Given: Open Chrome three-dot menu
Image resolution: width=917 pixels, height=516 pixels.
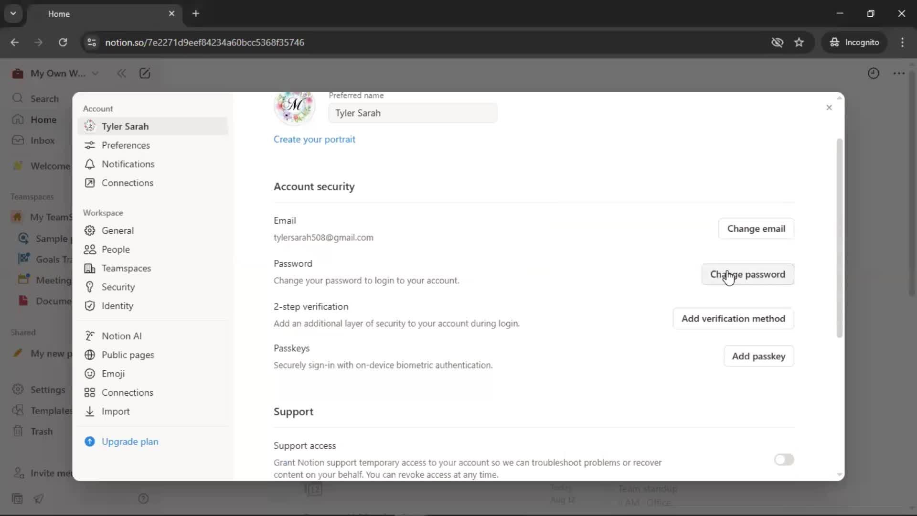Looking at the screenshot, I should 902,43.
